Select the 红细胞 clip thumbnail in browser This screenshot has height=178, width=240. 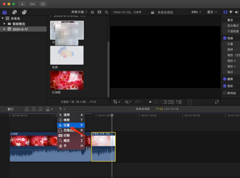(x=67, y=80)
